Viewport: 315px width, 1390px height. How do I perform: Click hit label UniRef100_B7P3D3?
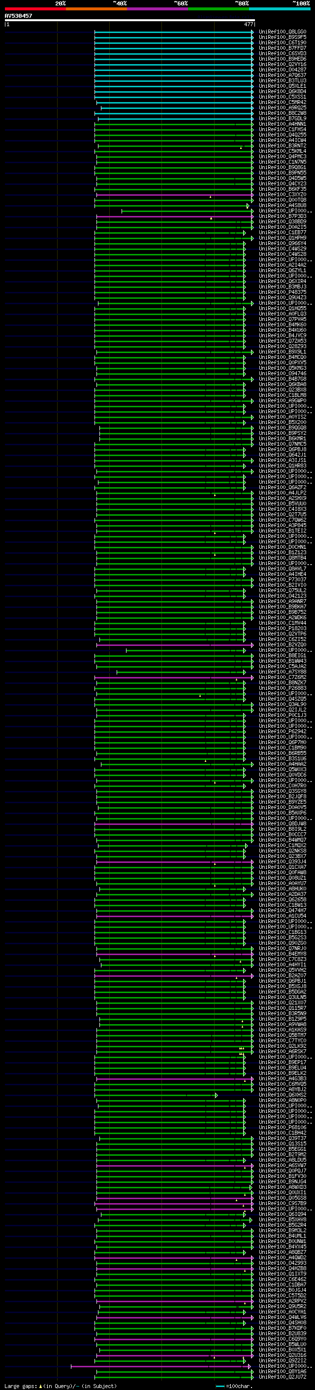pos(282,216)
